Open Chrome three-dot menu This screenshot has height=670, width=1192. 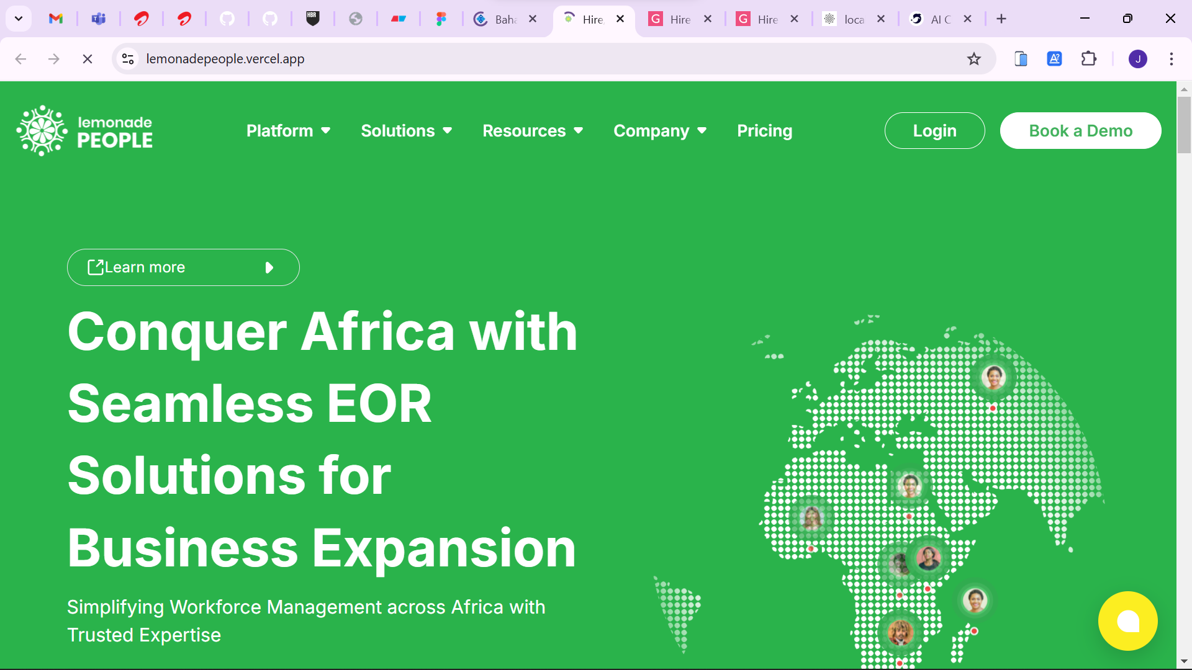1172,59
